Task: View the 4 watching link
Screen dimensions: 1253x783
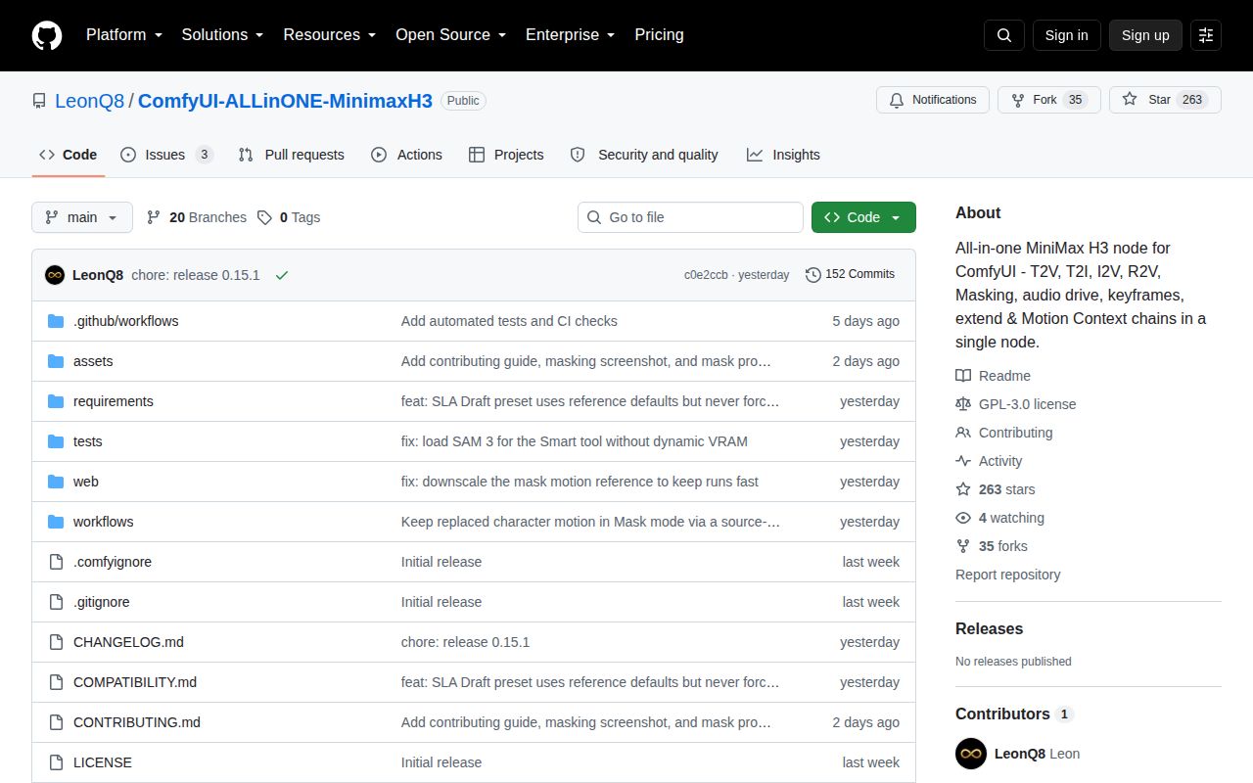Action: pyautogui.click(x=999, y=518)
